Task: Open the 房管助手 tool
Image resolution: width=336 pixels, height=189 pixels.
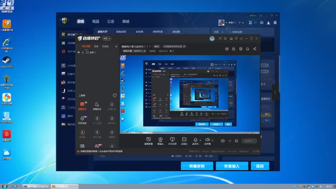Action: tap(97, 106)
